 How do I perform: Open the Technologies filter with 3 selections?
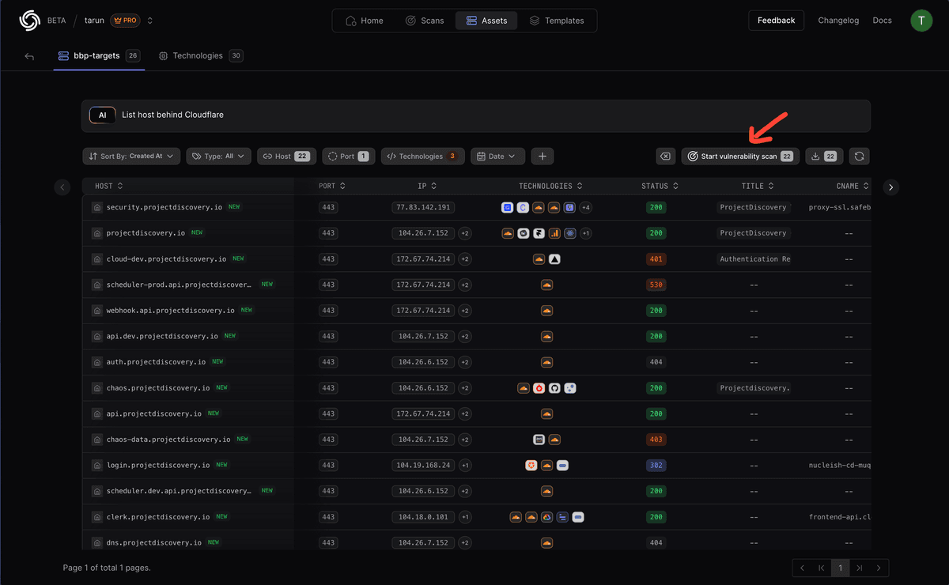pos(422,156)
